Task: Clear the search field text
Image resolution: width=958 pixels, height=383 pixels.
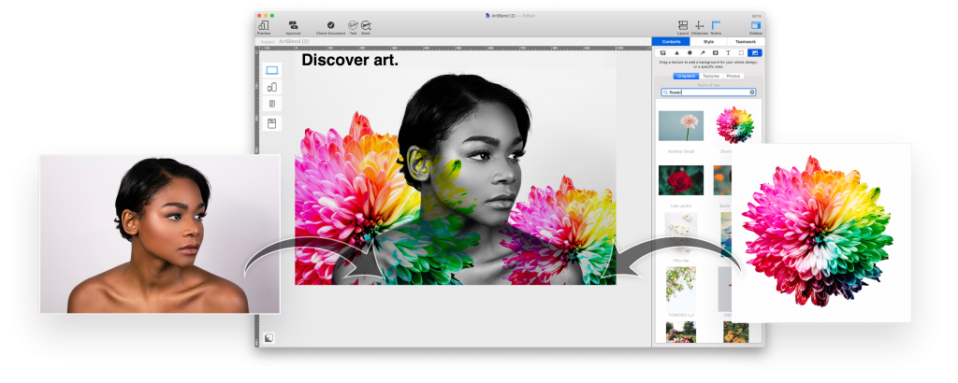Action: coord(752,92)
